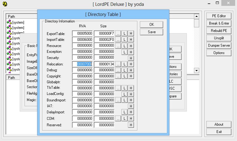Click the H button for ExportTable
Screen dimensions: 237x141
131,33
